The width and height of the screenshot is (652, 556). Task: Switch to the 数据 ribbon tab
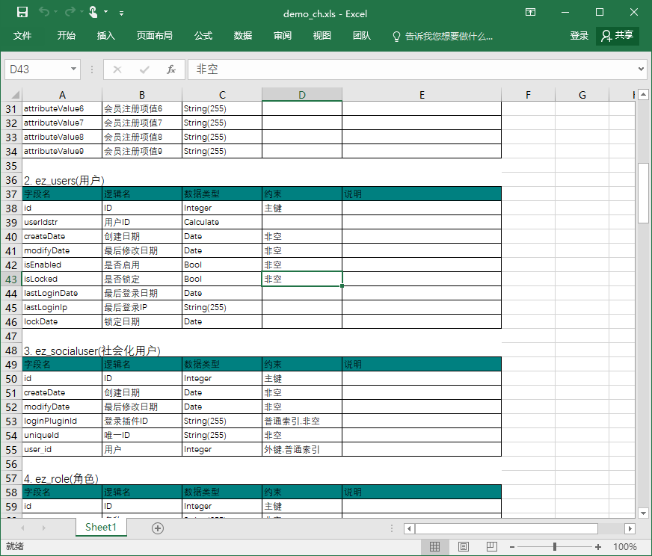click(243, 36)
